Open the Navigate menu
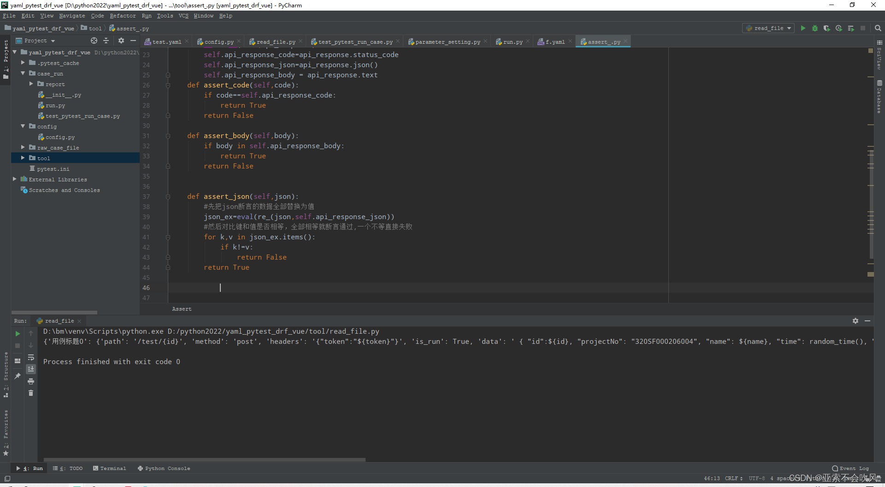 pos(72,16)
